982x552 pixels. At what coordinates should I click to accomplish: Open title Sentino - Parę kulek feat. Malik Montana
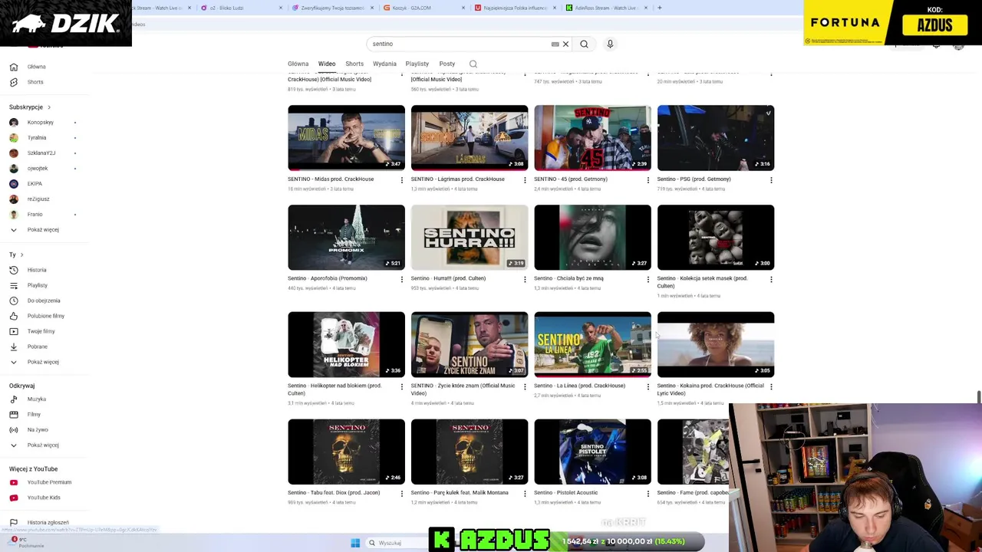[x=460, y=493]
